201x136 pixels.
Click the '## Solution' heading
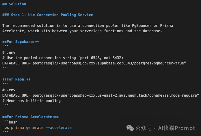click(14, 4)
